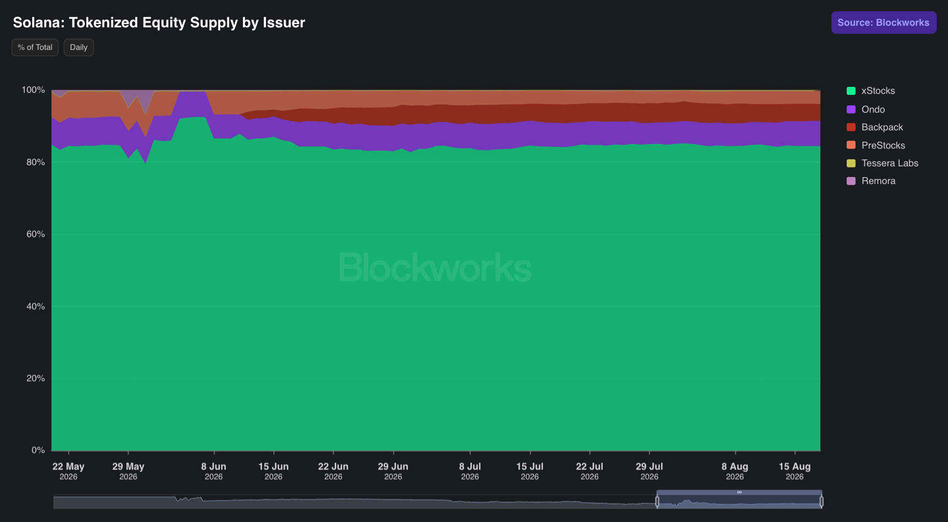948x522 pixels.
Task: Click the '0%' y-axis label
Action: click(x=38, y=450)
